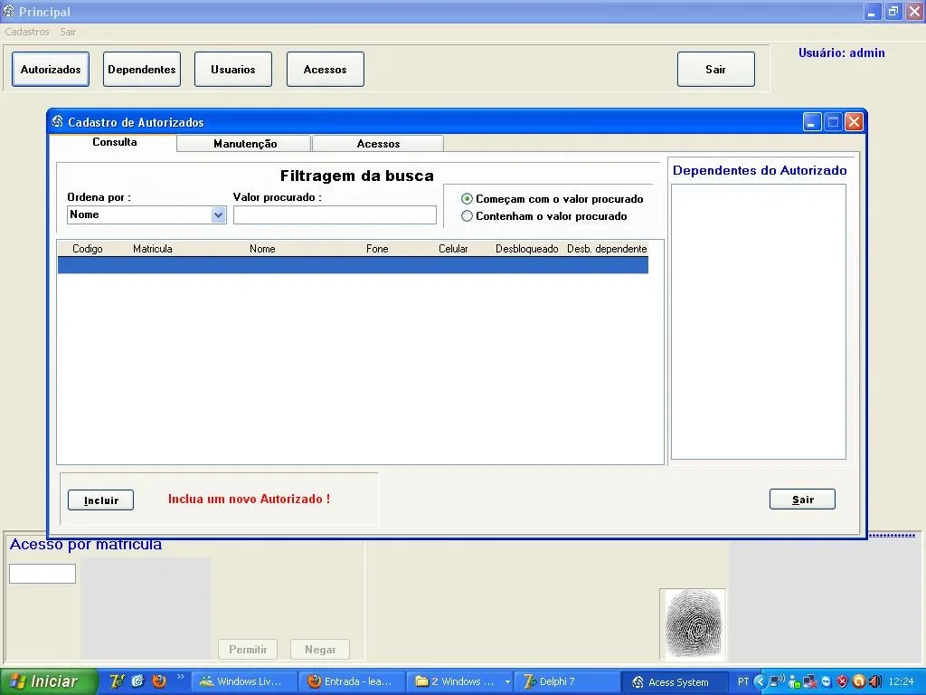Click the Dependentes do Autorizado list box
This screenshot has width=926, height=695.
759,321
